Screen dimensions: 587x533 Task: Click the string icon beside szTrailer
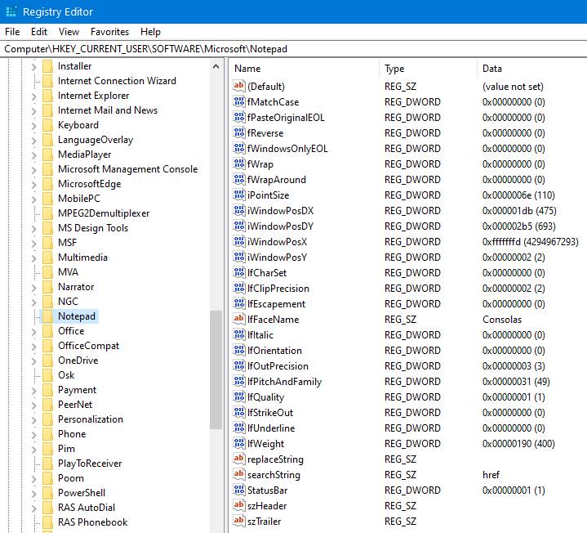tap(239, 521)
